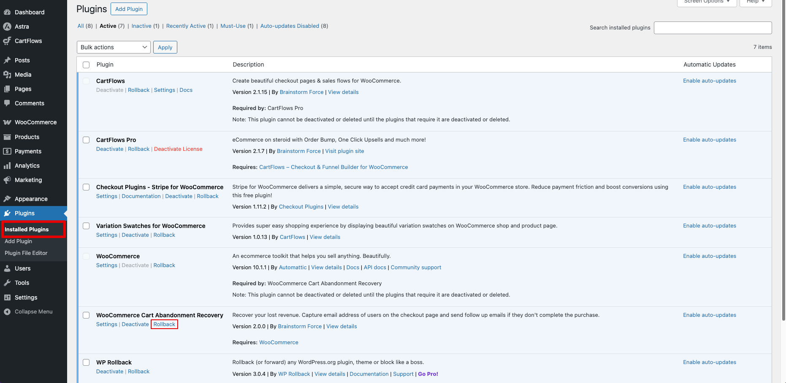Rollback WooCommerce Cart Abandonment Recovery plugin
The image size is (786, 383).
[x=164, y=324]
